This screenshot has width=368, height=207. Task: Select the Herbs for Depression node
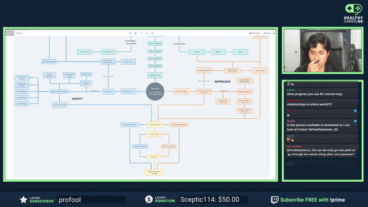168,147
